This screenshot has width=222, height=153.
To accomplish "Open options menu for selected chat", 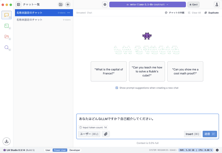I will pyautogui.click(x=69, y=13).
